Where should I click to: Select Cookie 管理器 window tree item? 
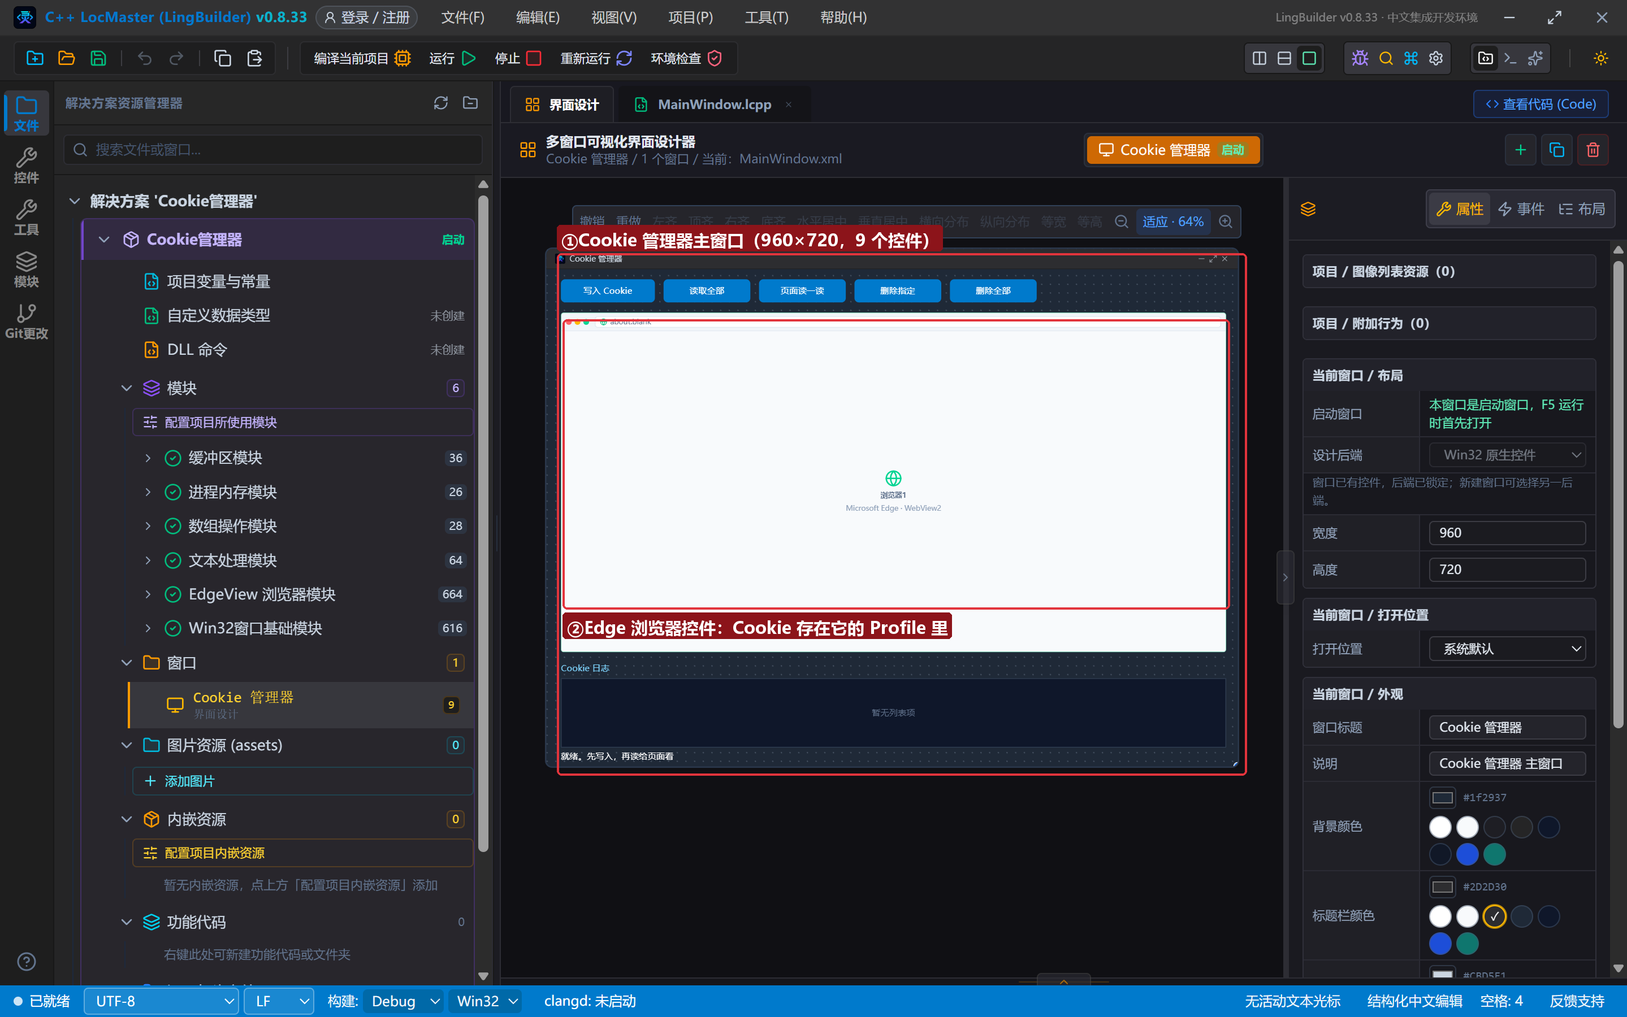pyautogui.click(x=301, y=704)
